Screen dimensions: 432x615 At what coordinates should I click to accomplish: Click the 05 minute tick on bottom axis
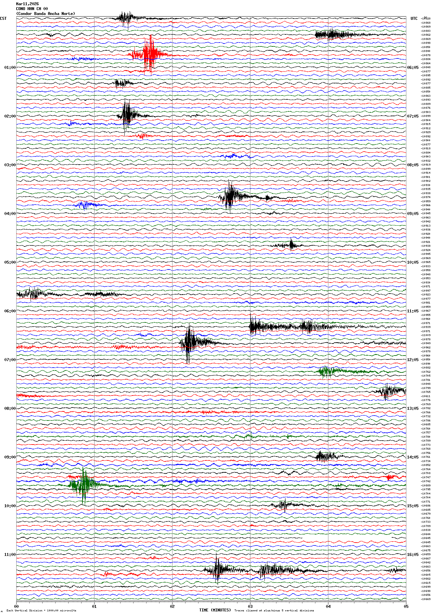(406, 606)
